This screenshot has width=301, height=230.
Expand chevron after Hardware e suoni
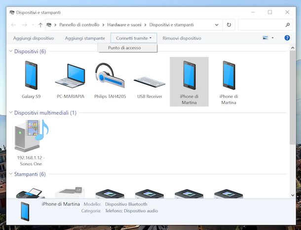tap(145, 25)
